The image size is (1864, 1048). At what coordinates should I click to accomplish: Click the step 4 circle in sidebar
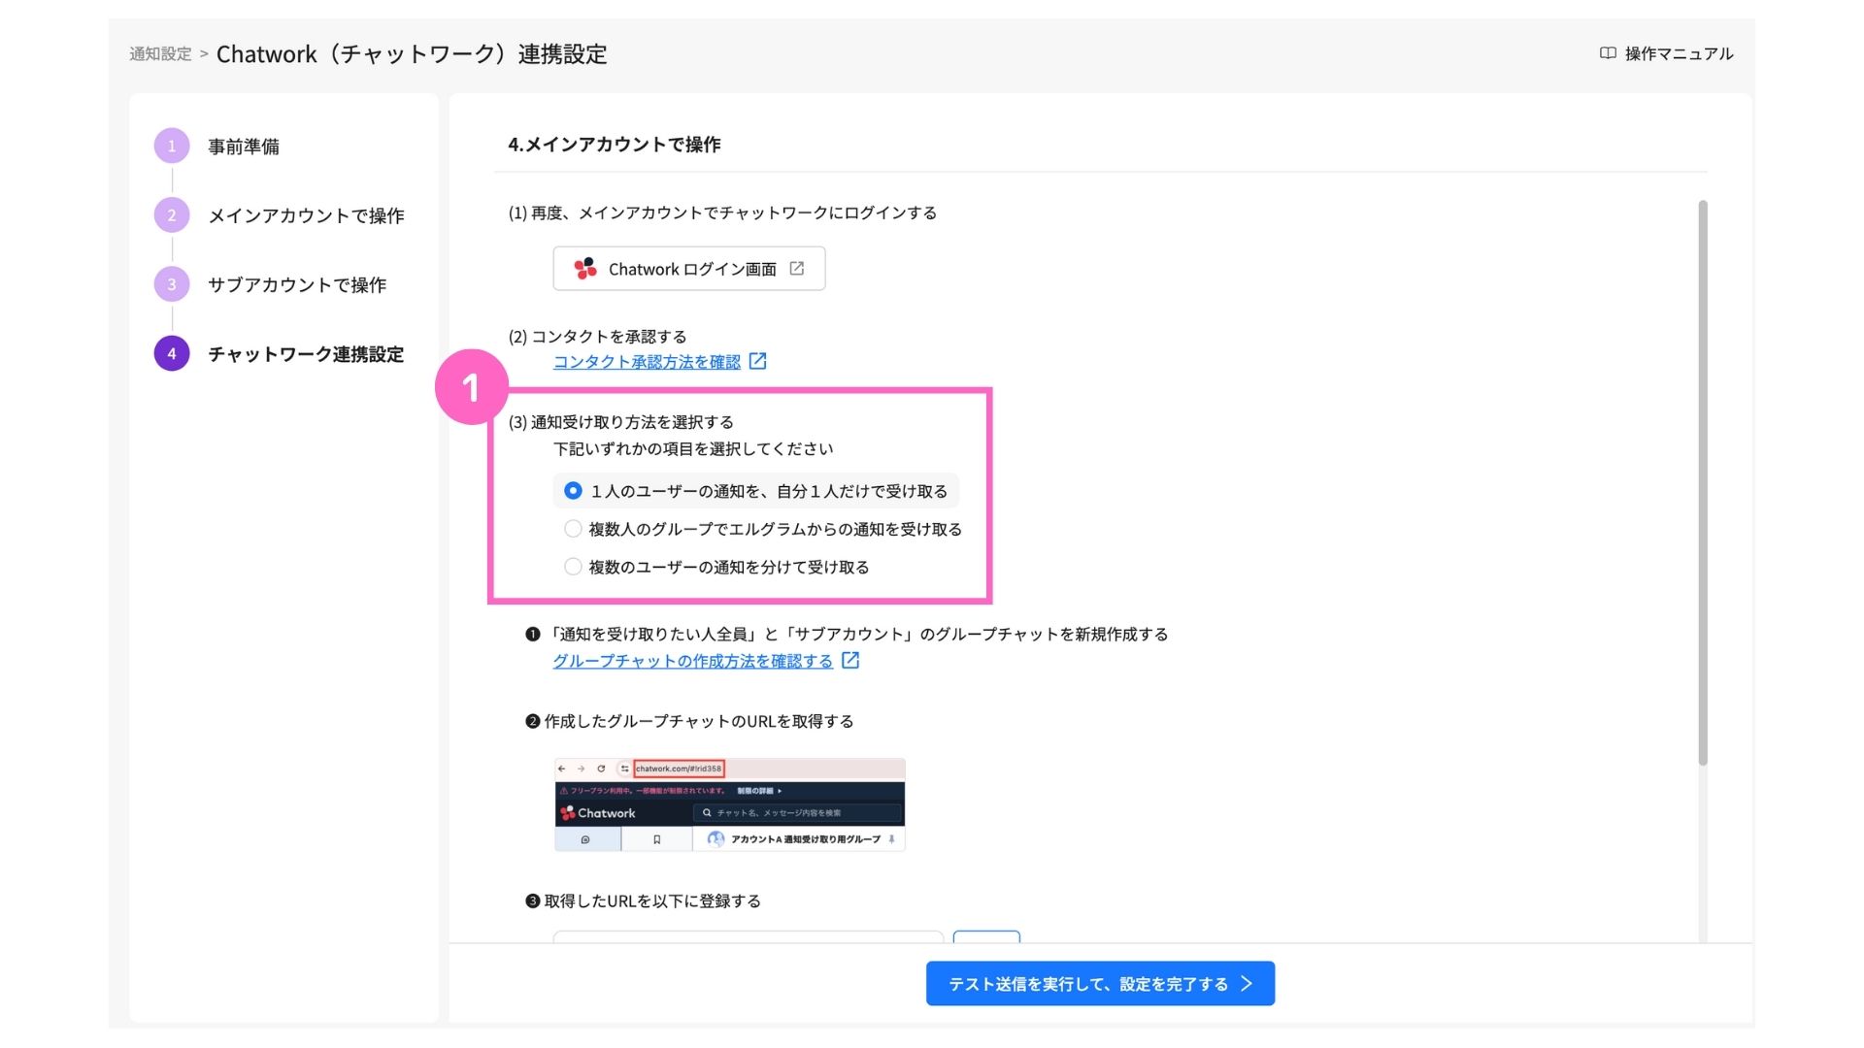tap(172, 353)
